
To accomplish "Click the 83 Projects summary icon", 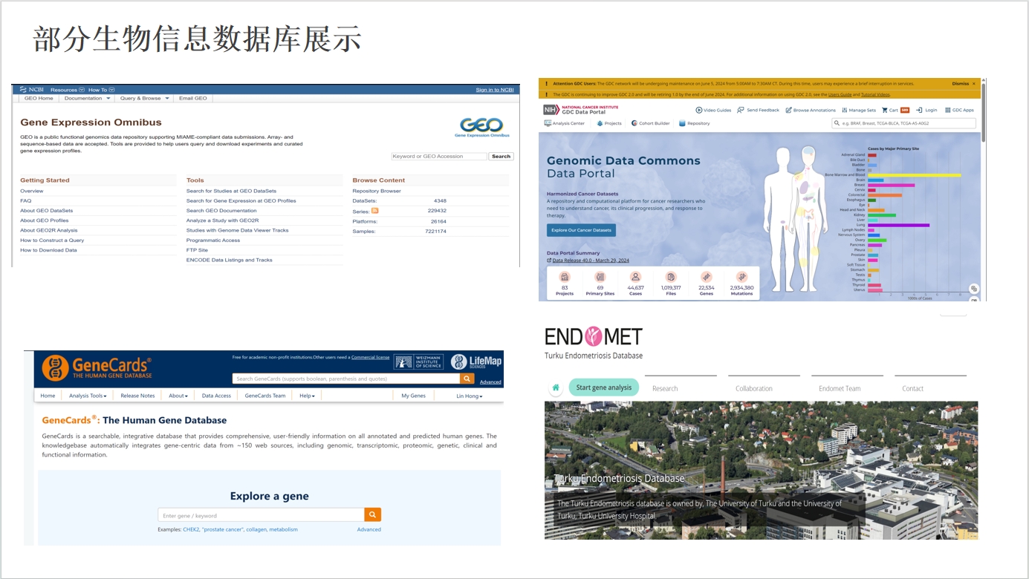I will pyautogui.click(x=565, y=277).
